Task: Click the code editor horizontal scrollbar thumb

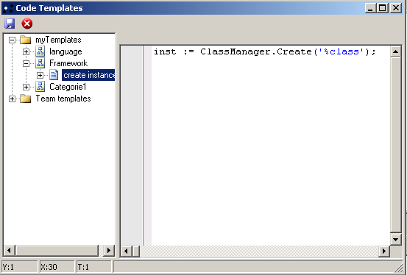Action: [x=136, y=251]
